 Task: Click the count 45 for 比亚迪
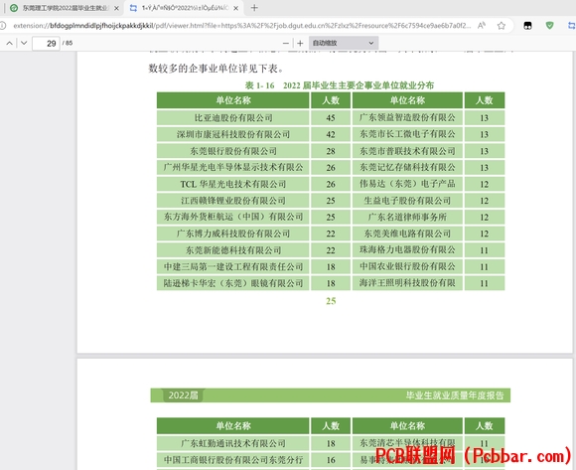[x=331, y=118]
